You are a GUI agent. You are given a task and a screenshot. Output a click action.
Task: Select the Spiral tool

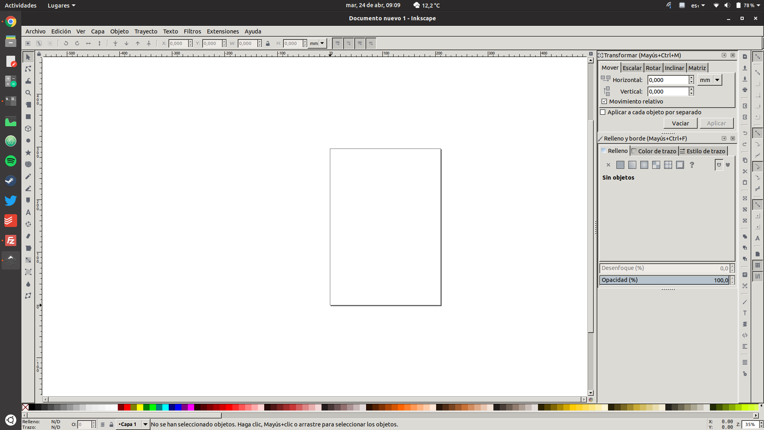pos(28,164)
